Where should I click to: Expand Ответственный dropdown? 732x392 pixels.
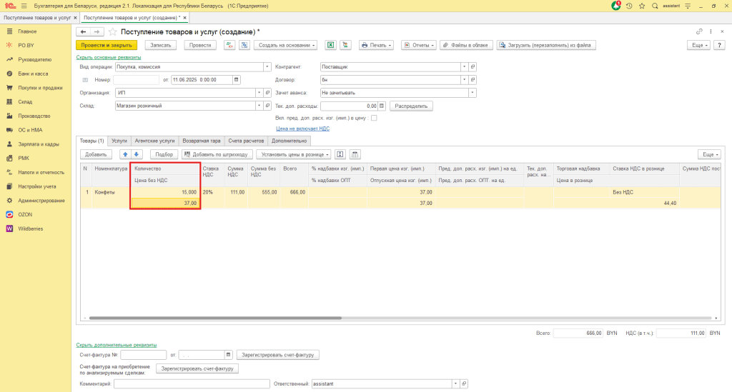455,383
